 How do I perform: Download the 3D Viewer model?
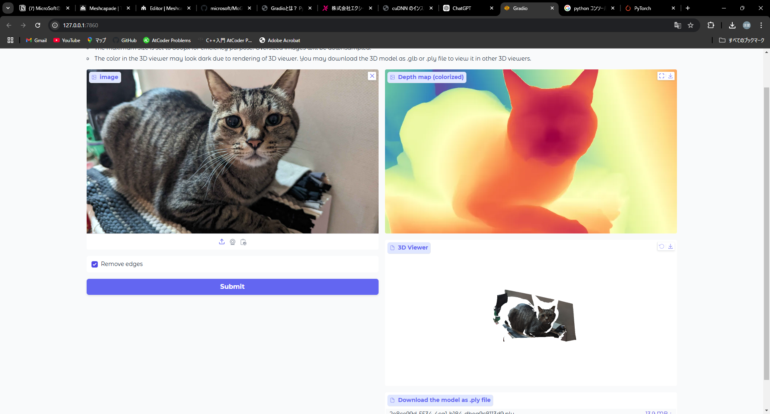click(671, 247)
